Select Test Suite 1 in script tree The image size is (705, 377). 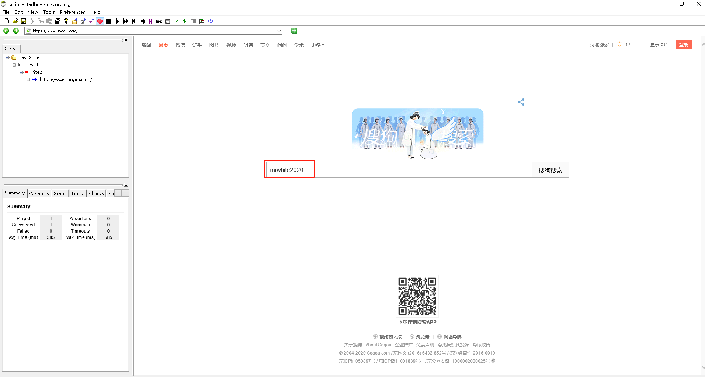point(31,57)
